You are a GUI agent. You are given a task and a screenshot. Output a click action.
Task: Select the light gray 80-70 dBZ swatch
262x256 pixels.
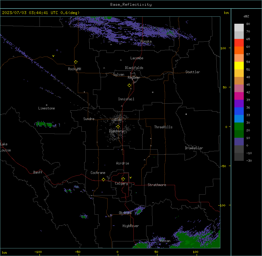pos(239,28)
